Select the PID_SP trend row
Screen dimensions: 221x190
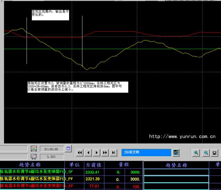tap(32, 172)
